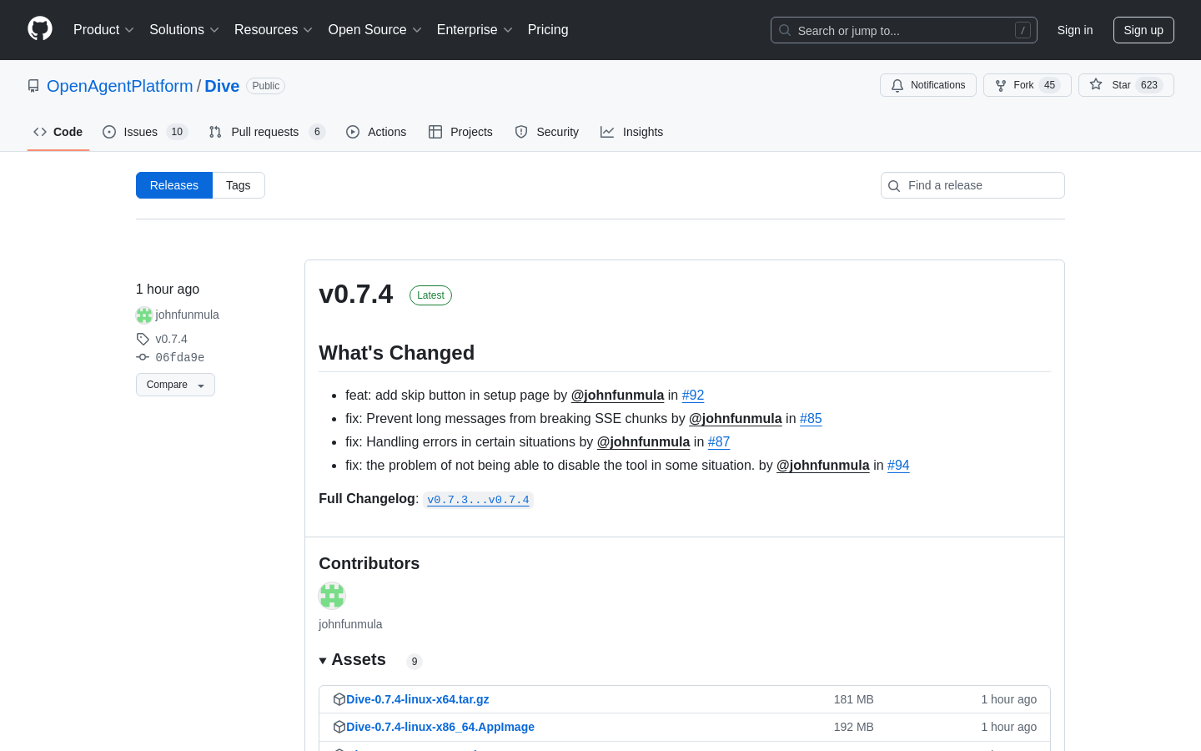Image resolution: width=1201 pixels, height=751 pixels.
Task: View the Security tab
Action: (x=547, y=132)
